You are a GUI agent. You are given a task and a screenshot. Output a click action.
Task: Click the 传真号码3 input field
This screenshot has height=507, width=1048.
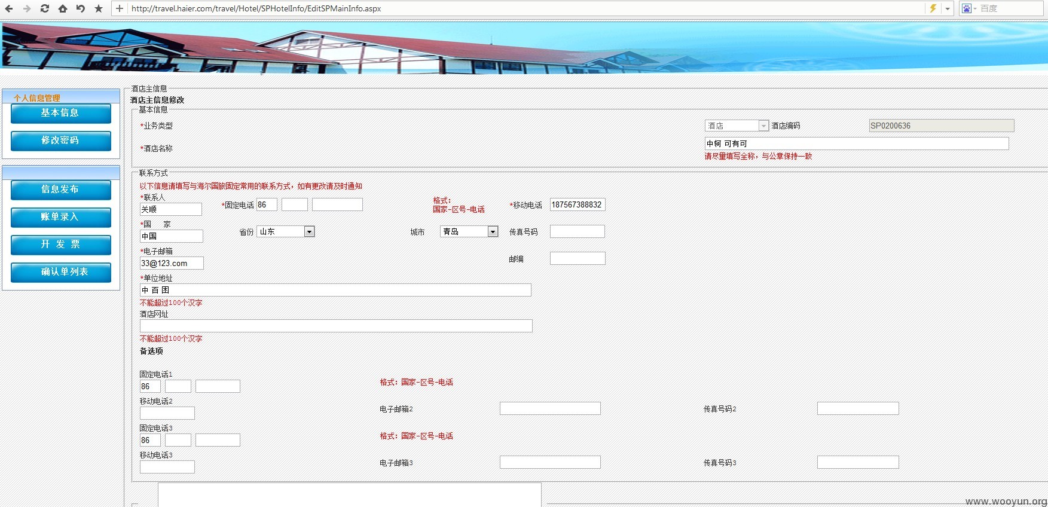point(858,462)
